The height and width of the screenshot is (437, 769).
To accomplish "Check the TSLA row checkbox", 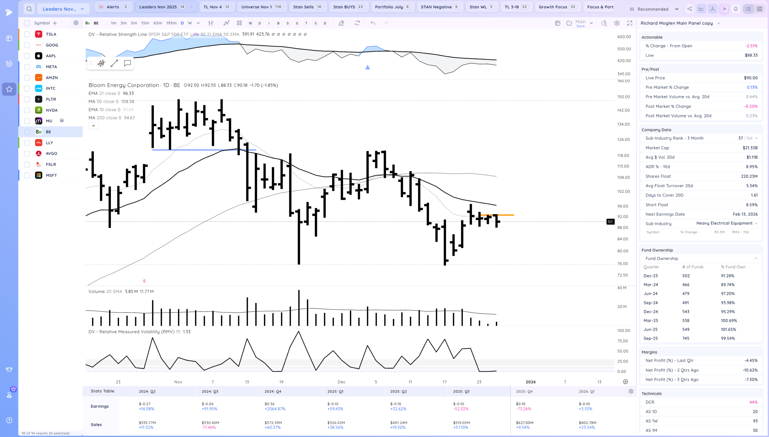I will 27,34.
